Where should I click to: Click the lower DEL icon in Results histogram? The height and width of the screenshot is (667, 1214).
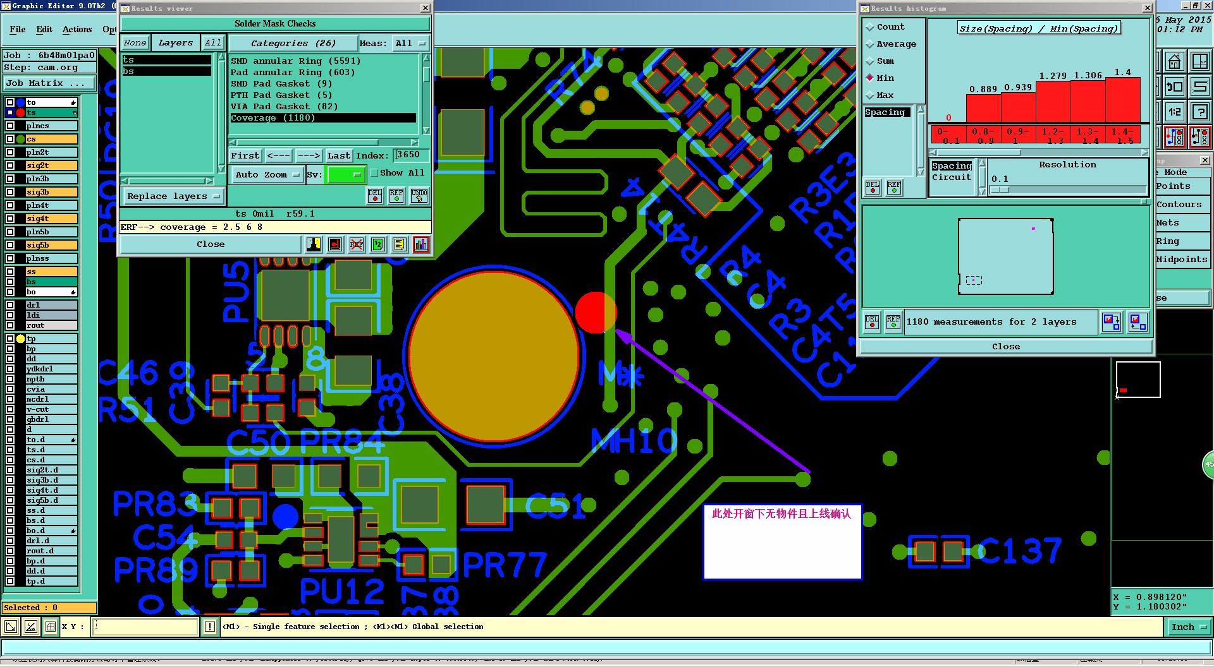[872, 322]
